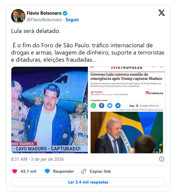The width and height of the screenshot is (177, 194).
Task: Click the blue reply bubble icon
Action: click(x=47, y=171)
